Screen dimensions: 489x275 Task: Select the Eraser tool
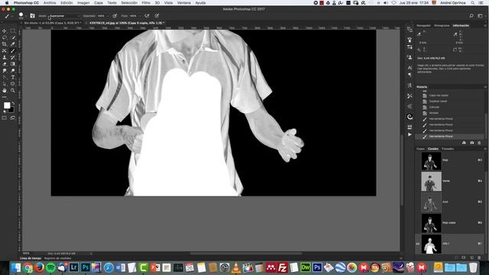(x=5, y=64)
